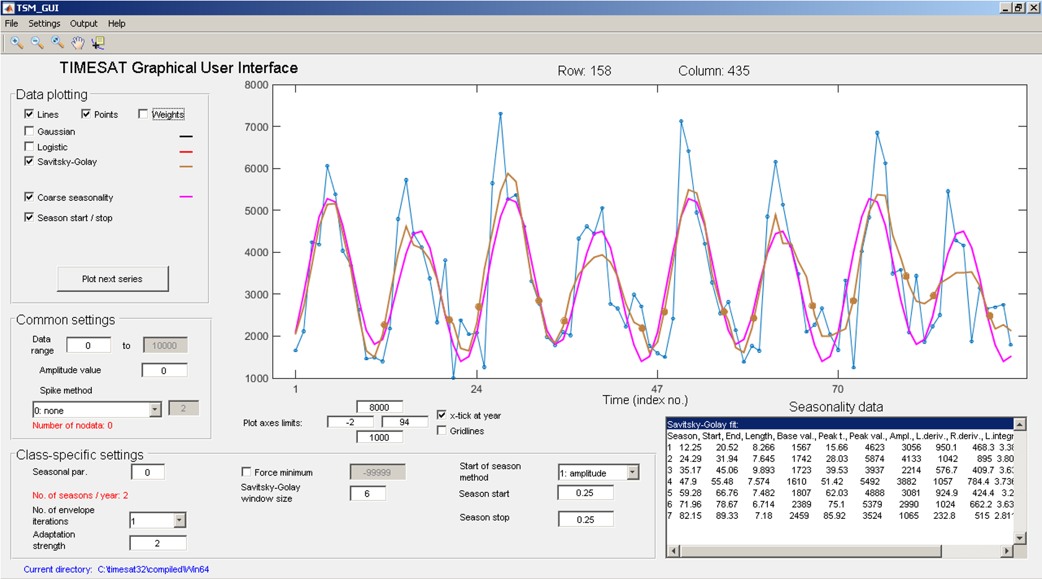This screenshot has width=1042, height=579.
Task: Activate the full-view zoom reset tool
Action: pyautogui.click(x=57, y=43)
